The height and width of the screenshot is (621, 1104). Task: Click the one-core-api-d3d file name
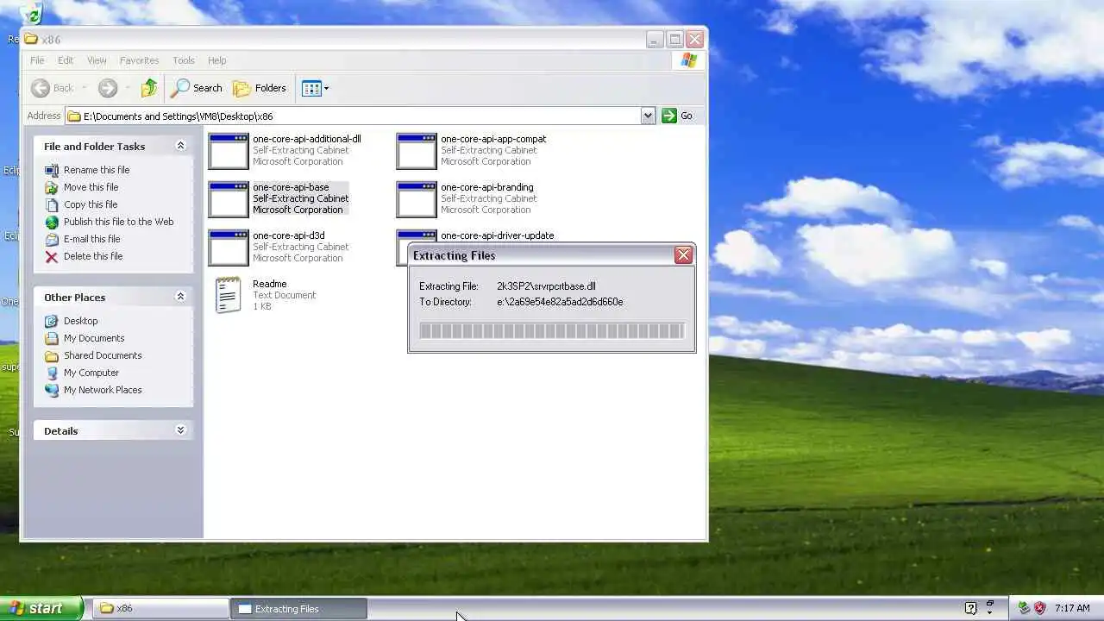point(289,235)
